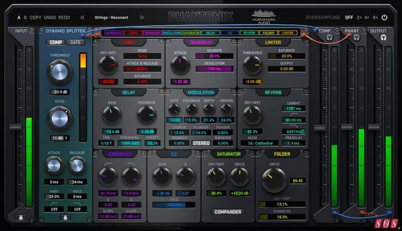Select the SATURATOR tab in the chain
402x231 pixels.
tap(191, 33)
